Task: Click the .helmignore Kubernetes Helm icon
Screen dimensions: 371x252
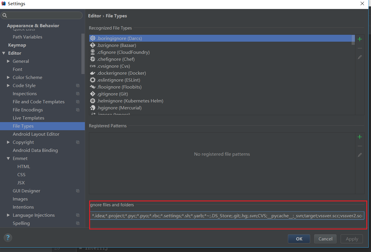Action: click(x=93, y=101)
